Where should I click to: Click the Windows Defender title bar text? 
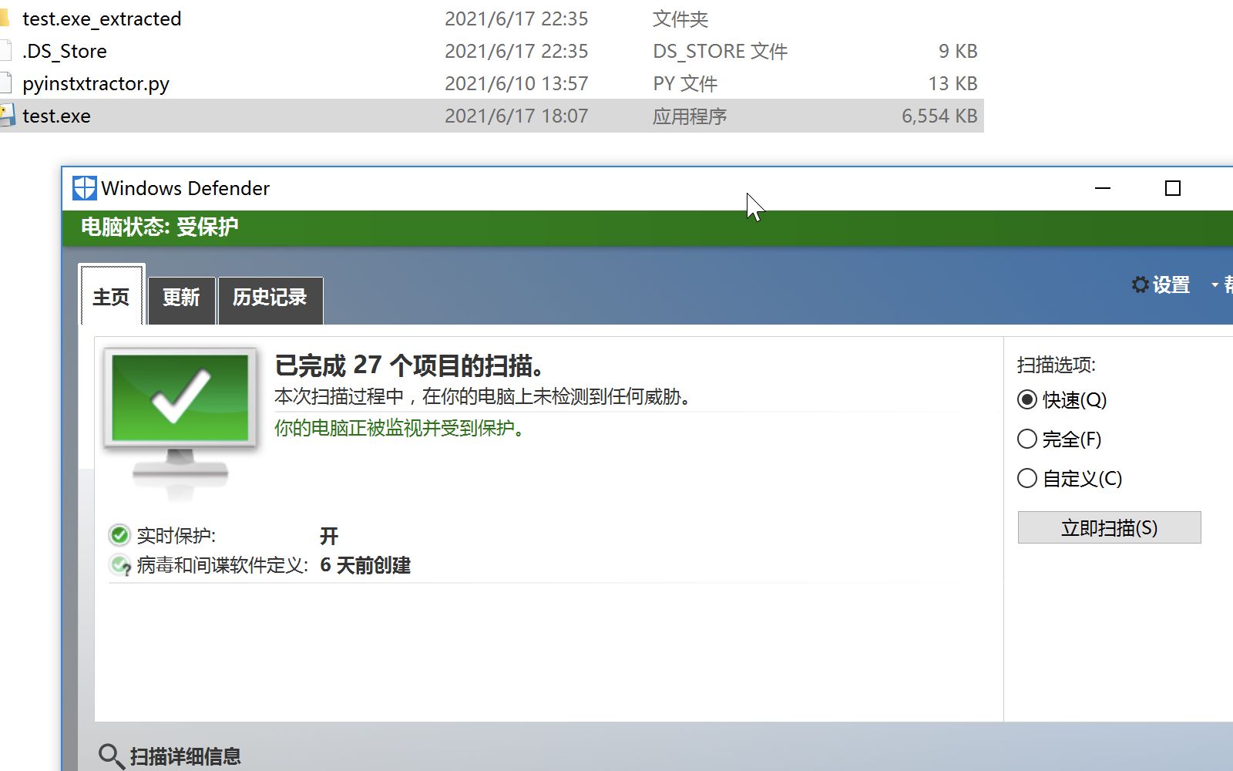(186, 188)
